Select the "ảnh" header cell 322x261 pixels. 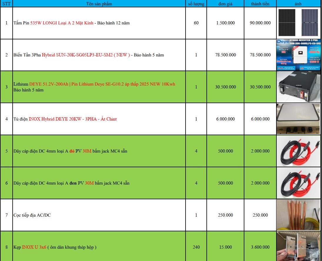[298, 4]
